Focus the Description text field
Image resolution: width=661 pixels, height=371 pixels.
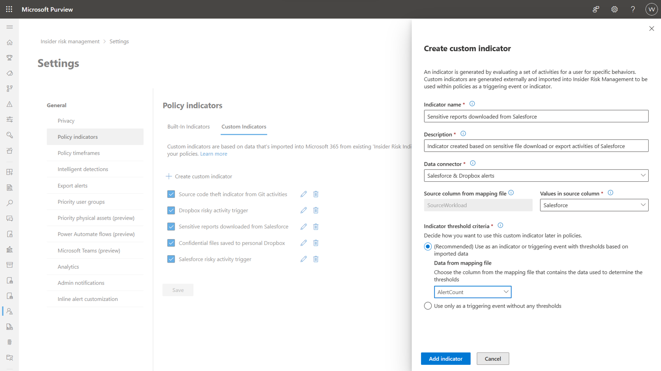coord(536,146)
